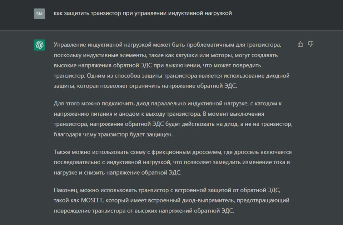Viewport: 343px width, 225px height.
Task: Click the thumbs up icon
Action: (300, 44)
